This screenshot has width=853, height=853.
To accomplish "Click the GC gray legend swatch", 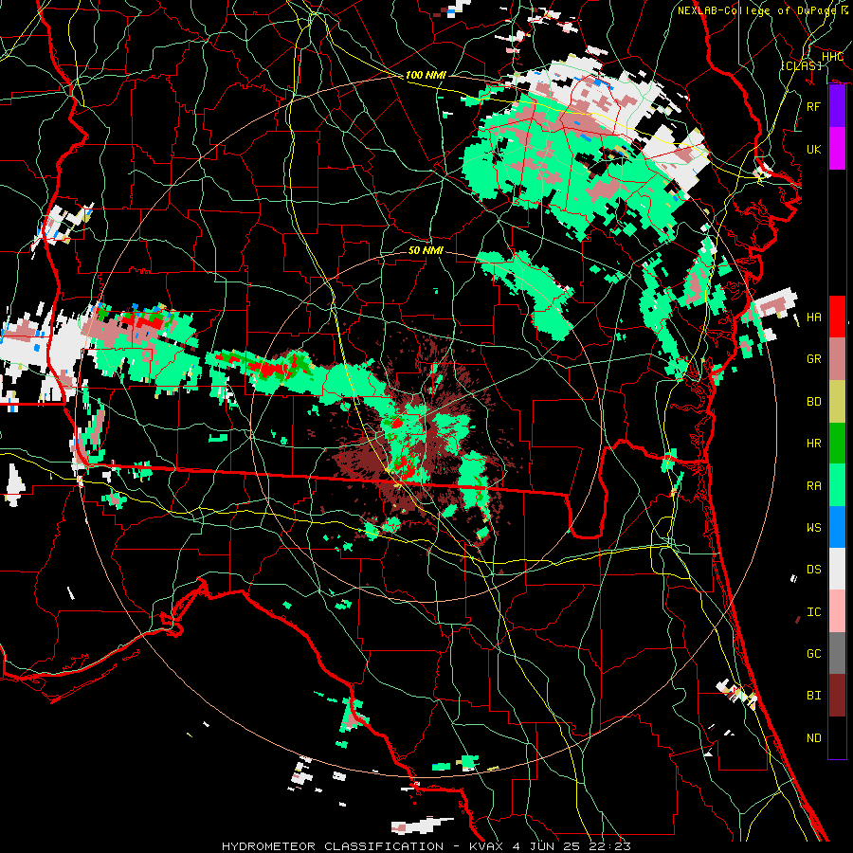I will tap(837, 653).
